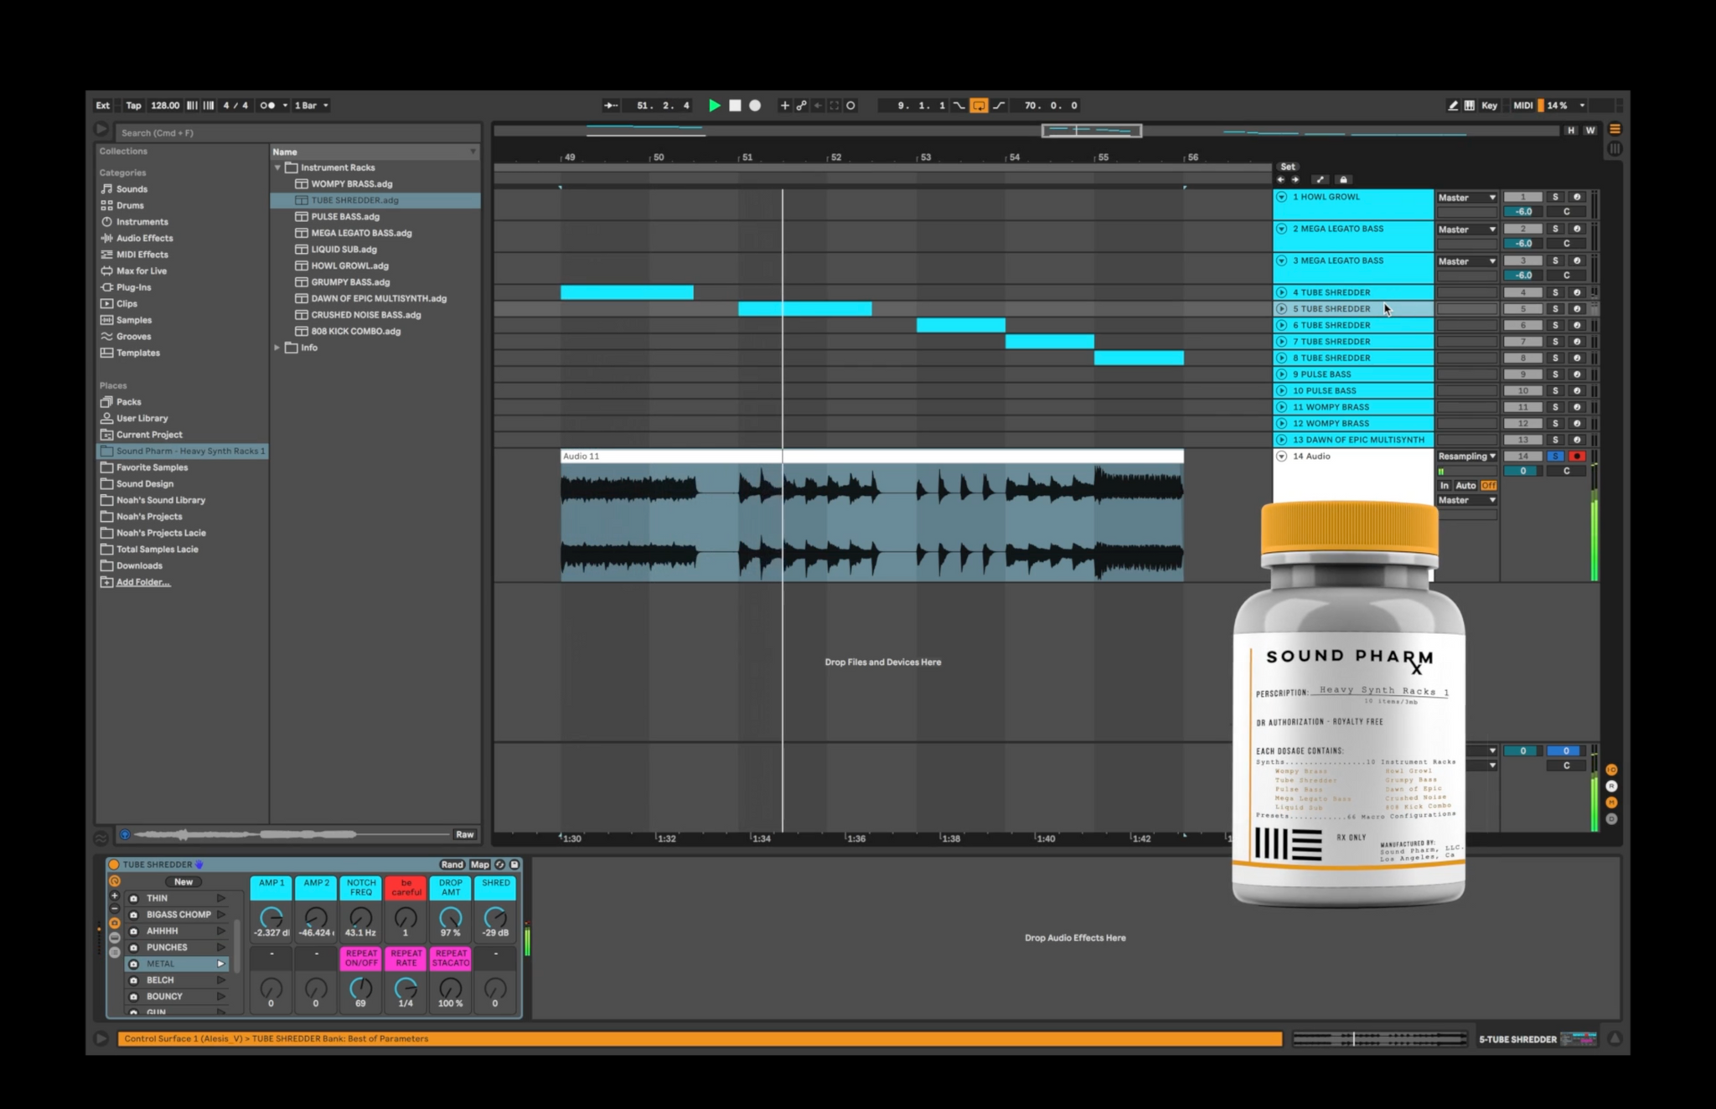Collapse the Instrument Racks folder
The image size is (1716, 1109).
coord(277,168)
